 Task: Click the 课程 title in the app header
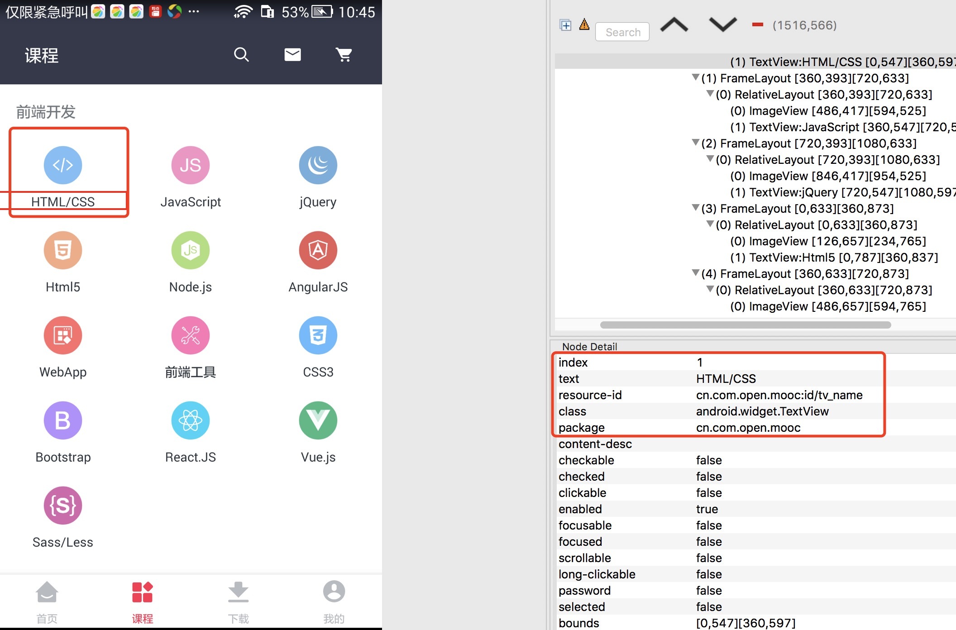pyautogui.click(x=42, y=56)
